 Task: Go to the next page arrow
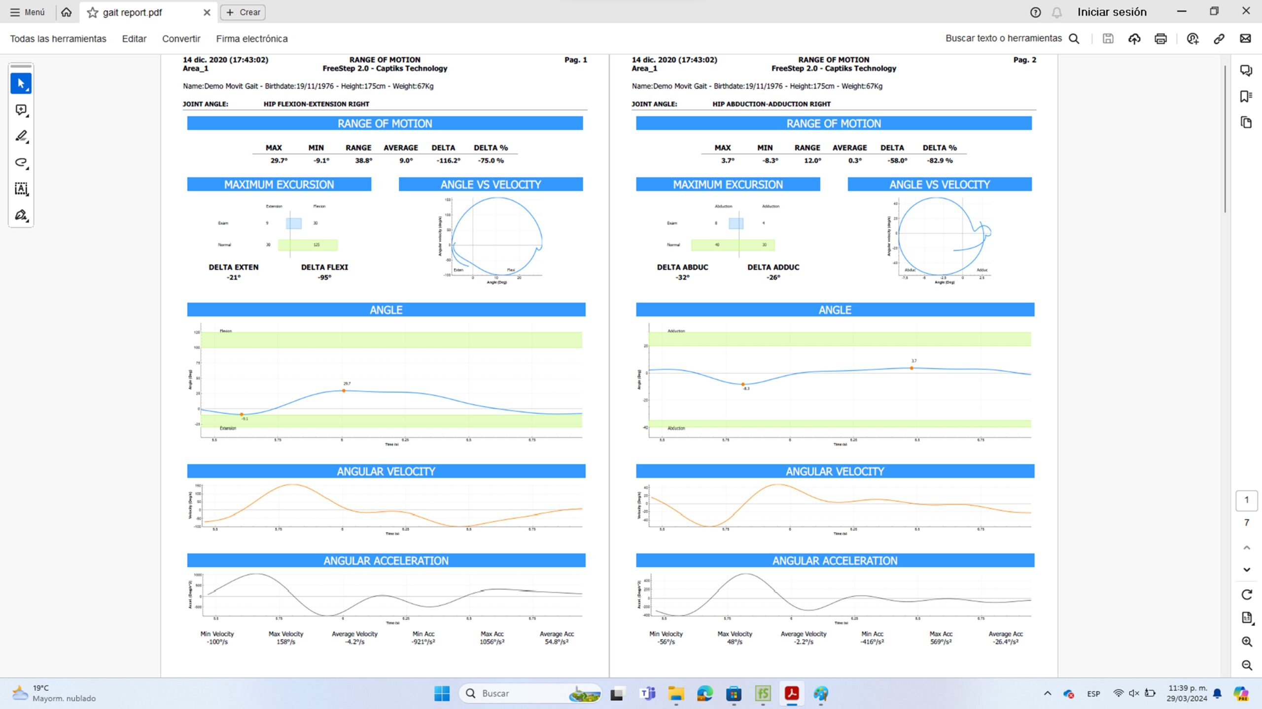[x=1247, y=570]
